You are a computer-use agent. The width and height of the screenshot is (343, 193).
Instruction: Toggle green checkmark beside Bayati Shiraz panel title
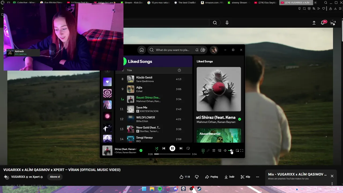pyautogui.click(x=240, y=119)
